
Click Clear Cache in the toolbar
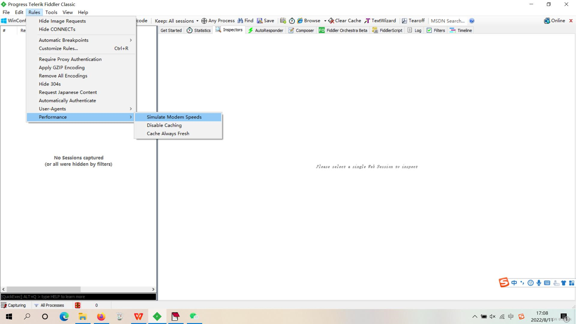[x=345, y=21]
